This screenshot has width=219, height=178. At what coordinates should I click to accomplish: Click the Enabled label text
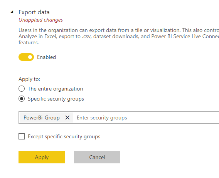click(46, 57)
